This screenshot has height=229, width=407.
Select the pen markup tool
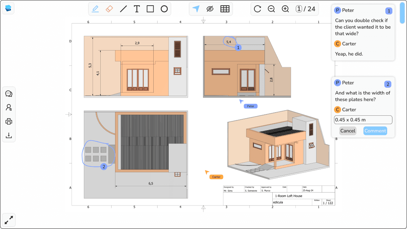click(x=95, y=9)
